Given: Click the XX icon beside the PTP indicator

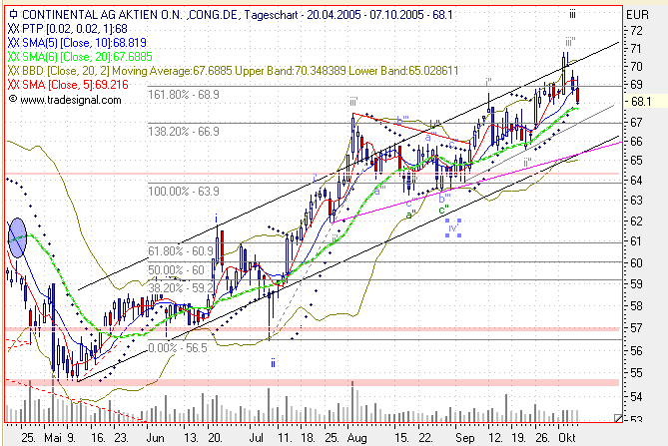Looking at the screenshot, I should 14,29.
